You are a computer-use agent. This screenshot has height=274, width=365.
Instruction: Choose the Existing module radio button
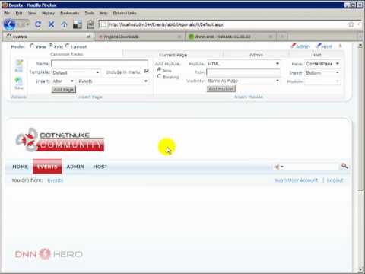[159, 76]
